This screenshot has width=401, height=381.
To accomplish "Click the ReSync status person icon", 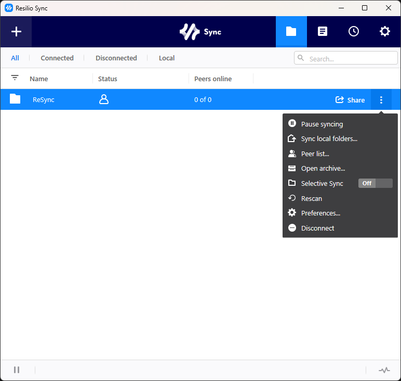I will pyautogui.click(x=104, y=99).
